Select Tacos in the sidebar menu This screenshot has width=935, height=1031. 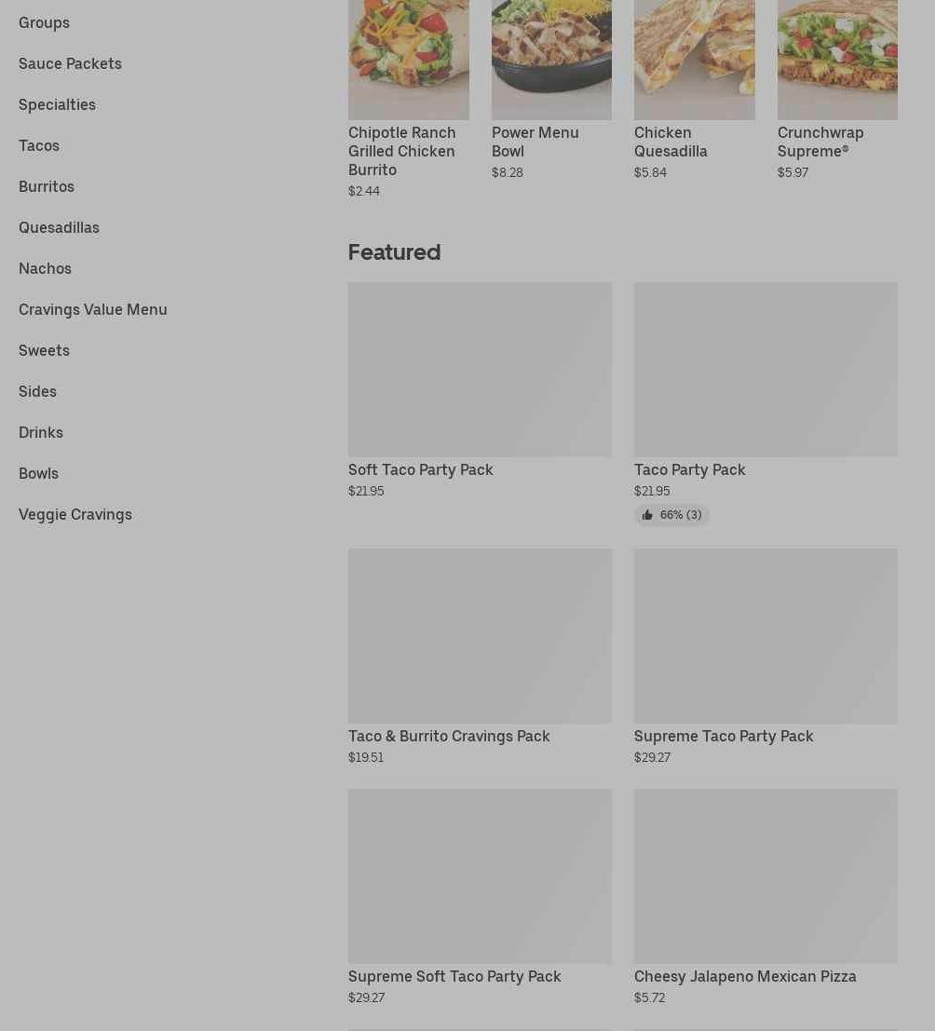(x=39, y=145)
